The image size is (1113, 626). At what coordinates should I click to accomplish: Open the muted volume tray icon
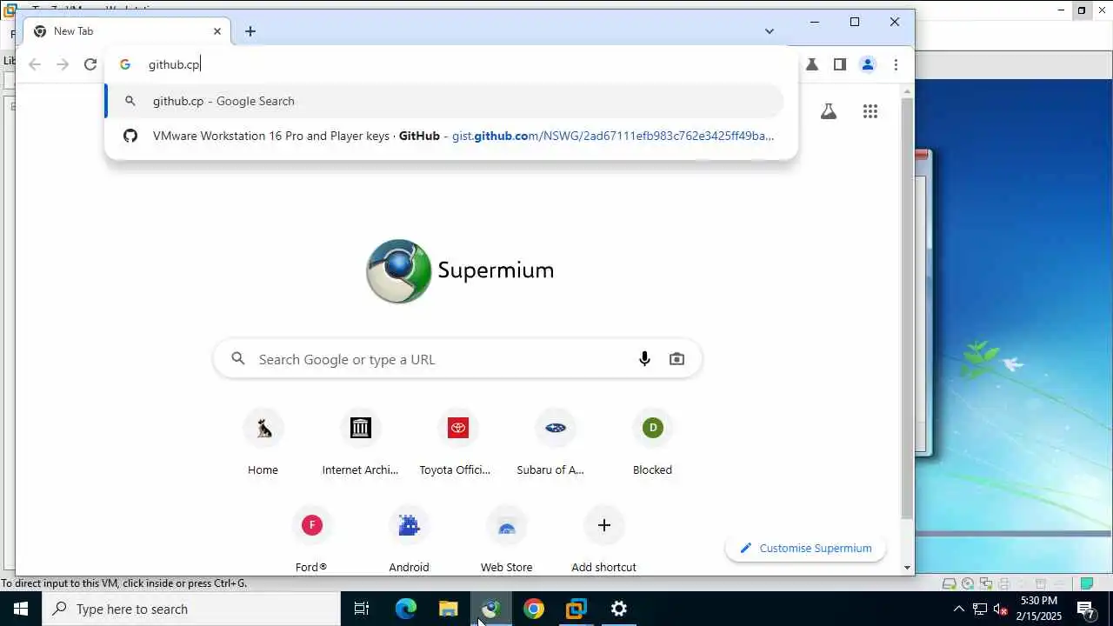click(1001, 609)
